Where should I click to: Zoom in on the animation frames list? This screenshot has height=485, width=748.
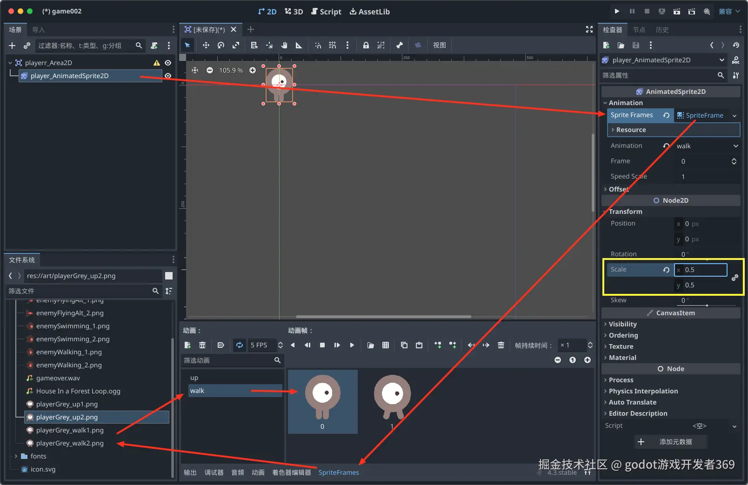(x=588, y=360)
